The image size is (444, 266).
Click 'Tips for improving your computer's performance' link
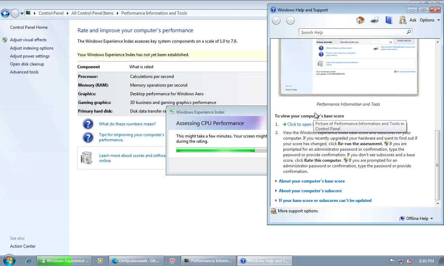tap(131, 137)
